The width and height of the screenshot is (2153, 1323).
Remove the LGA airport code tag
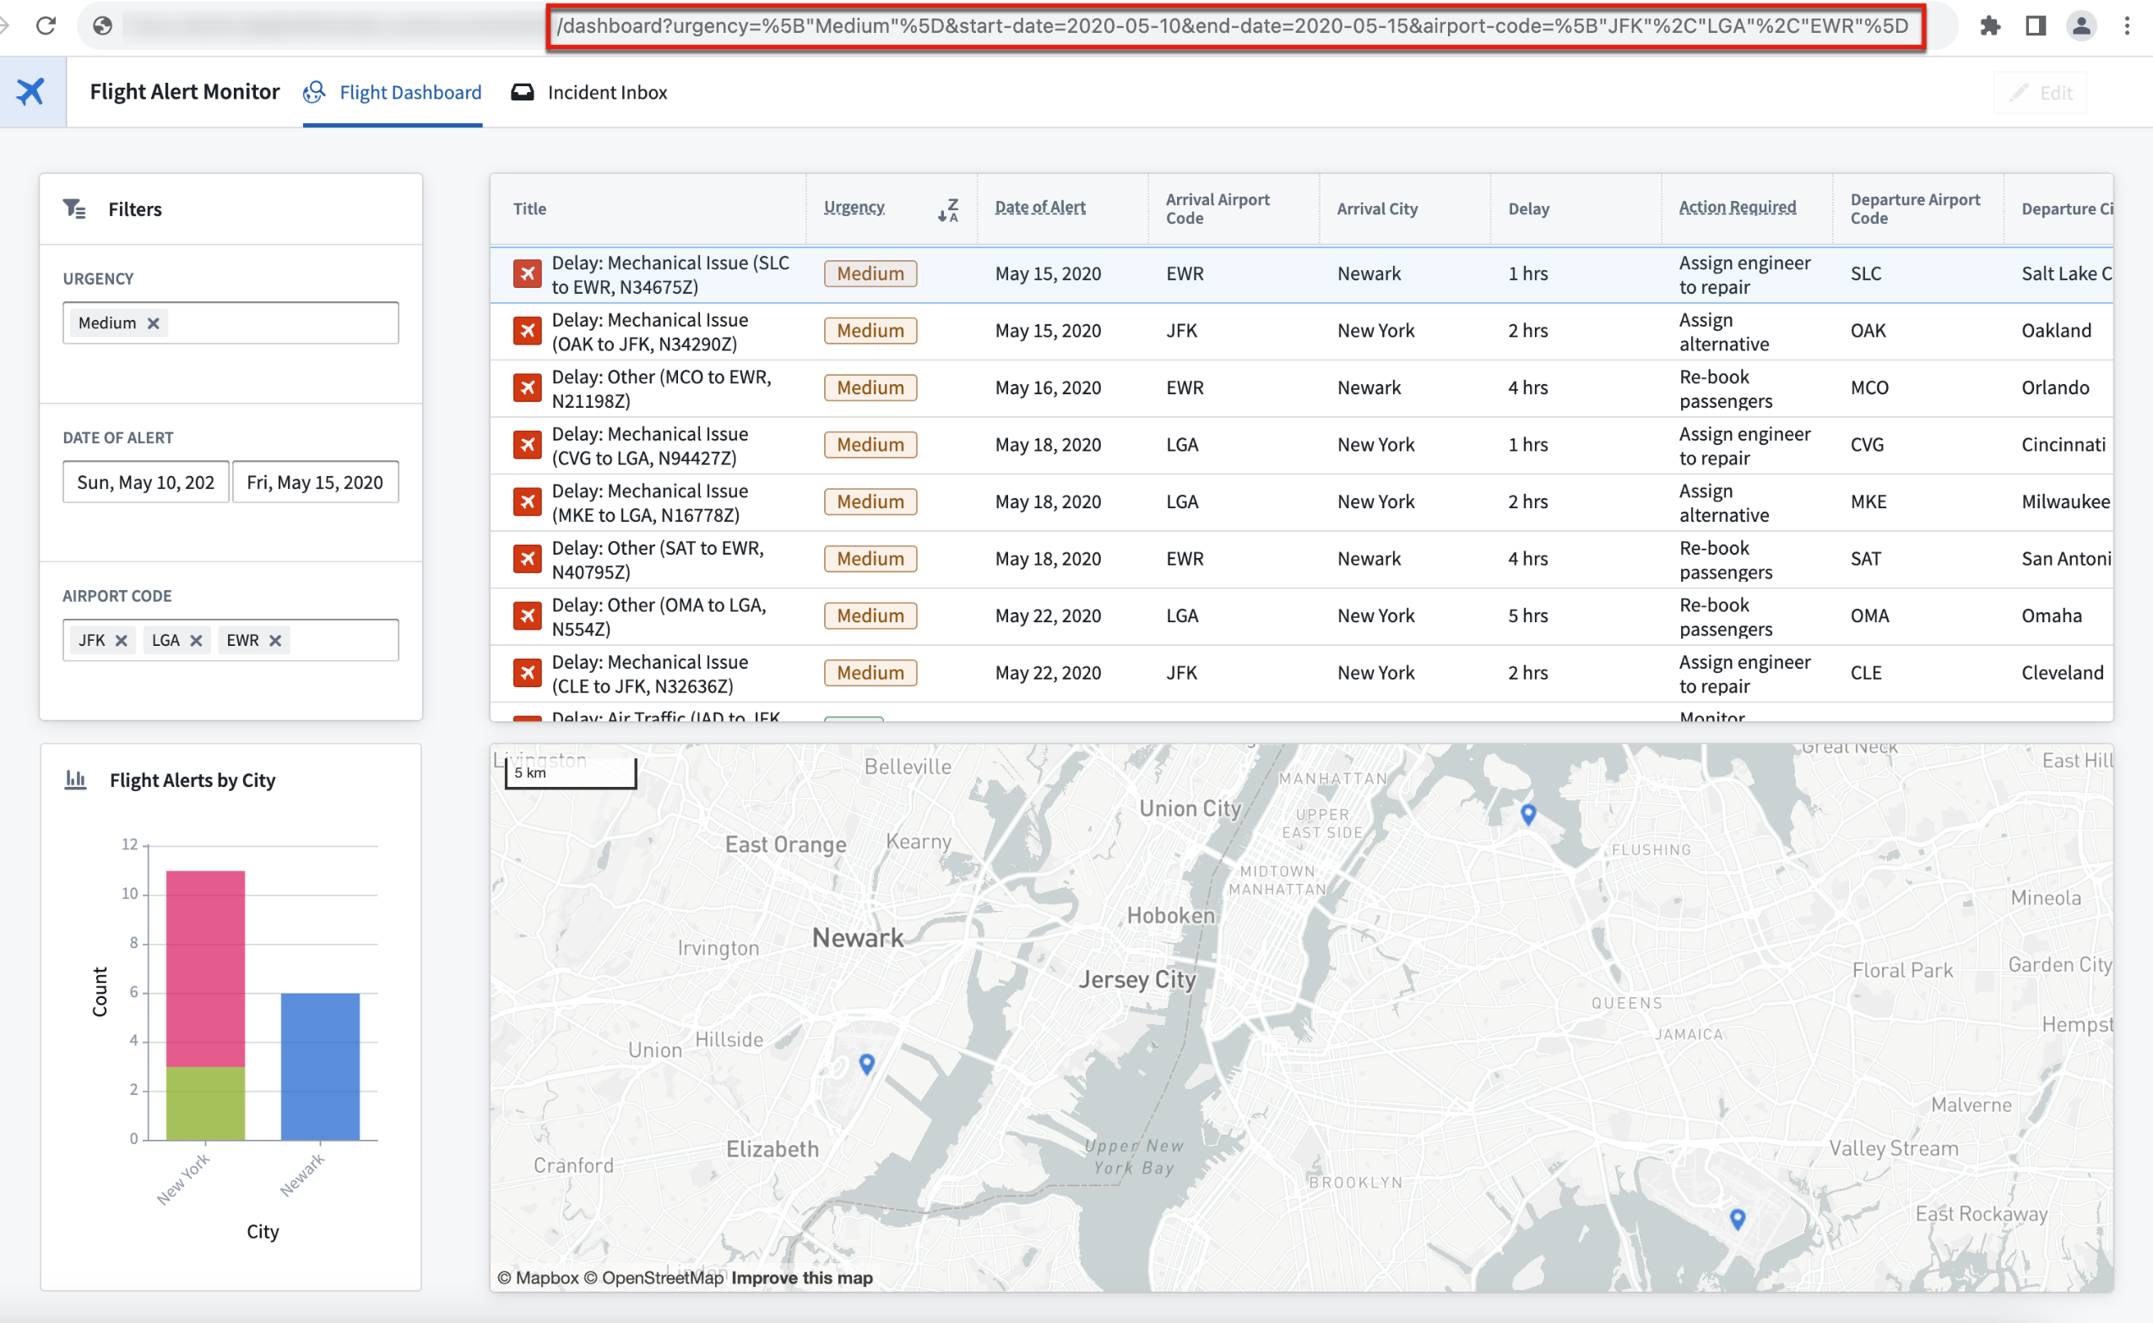[x=196, y=641]
